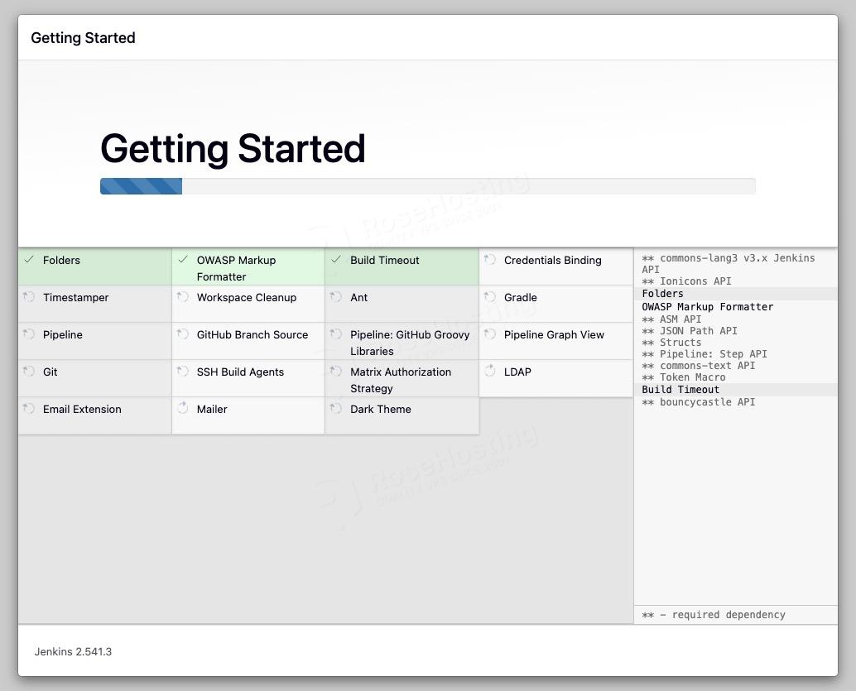Click the pending spinner icon beside Credentials Binding
The height and width of the screenshot is (691, 856).
490,260
